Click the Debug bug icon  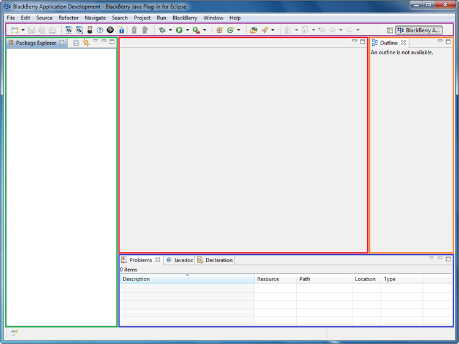tap(162, 30)
